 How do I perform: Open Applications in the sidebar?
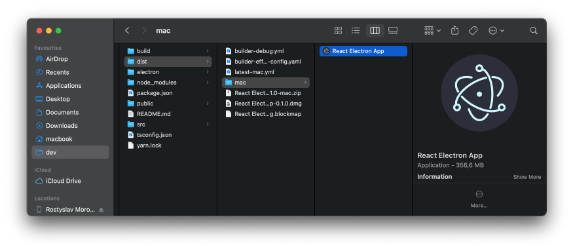tap(70, 86)
